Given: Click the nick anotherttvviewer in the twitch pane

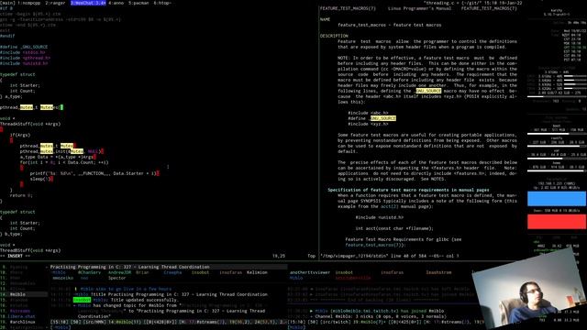Looking at the screenshot, I should tap(310, 272).
